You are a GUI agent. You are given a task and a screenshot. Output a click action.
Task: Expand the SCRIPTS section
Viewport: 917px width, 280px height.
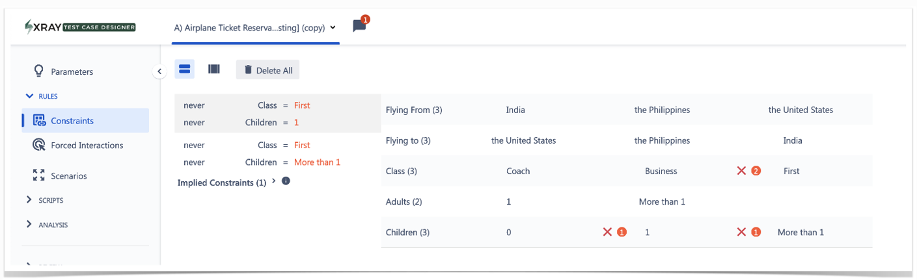29,200
